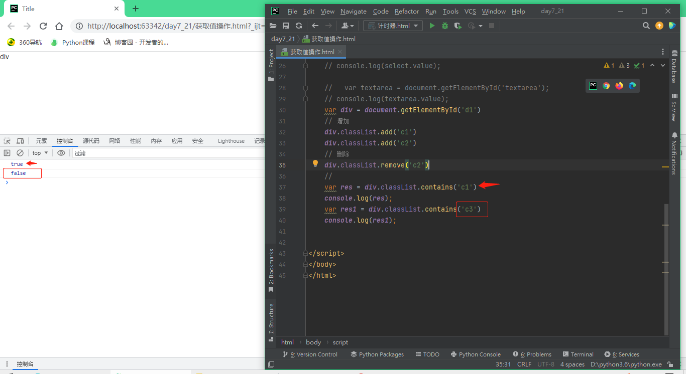Image resolution: width=686 pixels, height=374 pixels.
Task: Reload the browser page
Action: pyautogui.click(x=43, y=26)
